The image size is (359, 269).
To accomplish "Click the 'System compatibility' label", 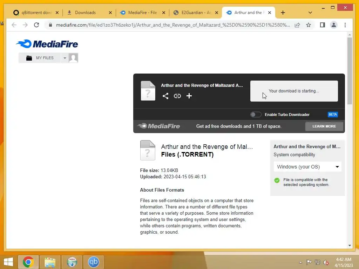I will tap(294, 155).
